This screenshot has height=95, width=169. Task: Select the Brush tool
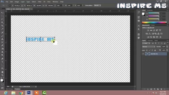pyautogui.click(x=2, y=36)
